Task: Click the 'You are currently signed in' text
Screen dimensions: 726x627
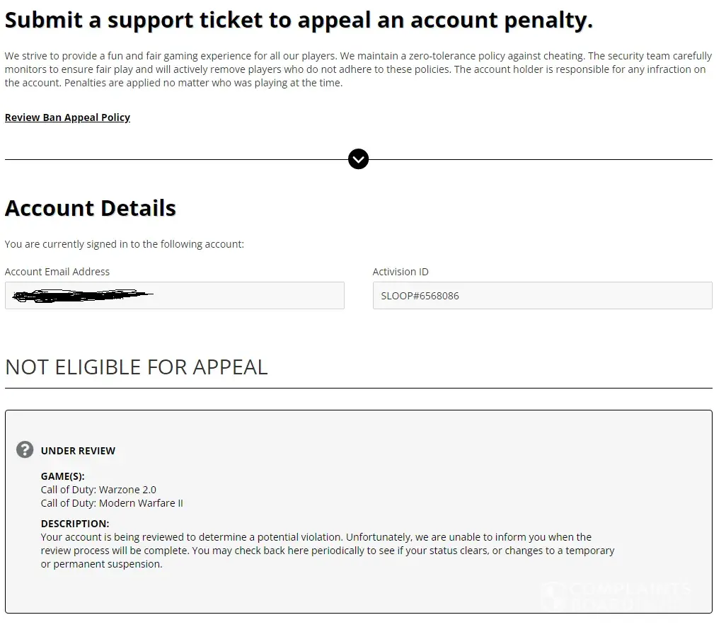Action: pyautogui.click(x=125, y=244)
